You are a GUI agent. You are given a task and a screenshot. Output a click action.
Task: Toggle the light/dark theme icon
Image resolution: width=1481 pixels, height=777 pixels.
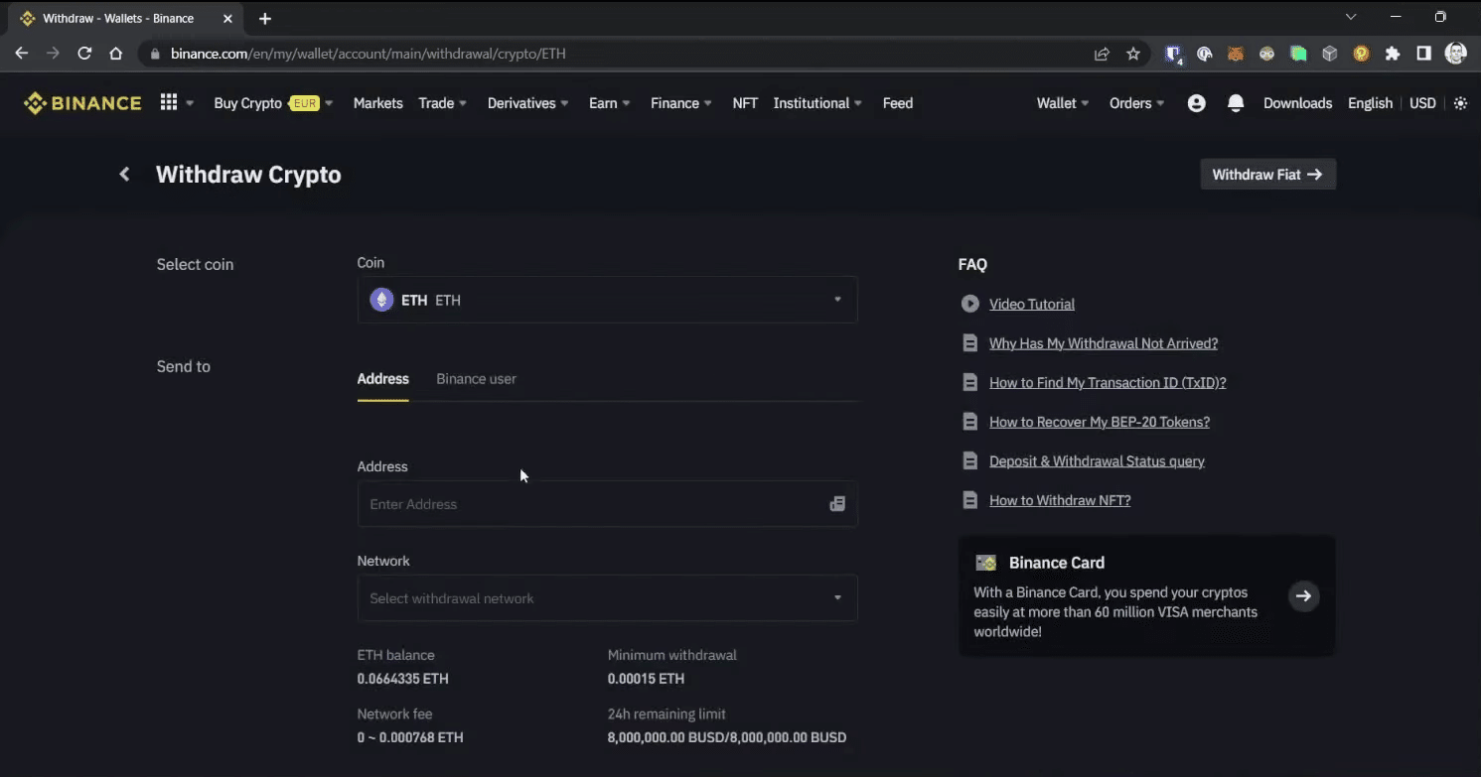point(1460,103)
